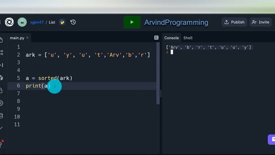Click the Replit logo icon
275x155 pixels.
point(9,22)
